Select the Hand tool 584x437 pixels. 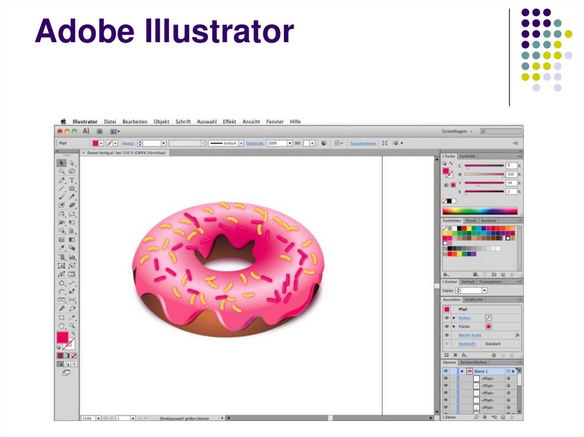pyautogui.click(x=62, y=326)
